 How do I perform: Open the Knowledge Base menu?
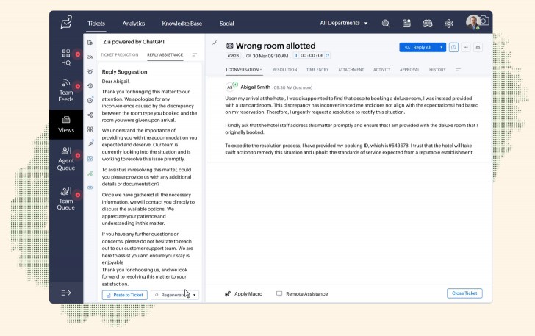coord(182,24)
